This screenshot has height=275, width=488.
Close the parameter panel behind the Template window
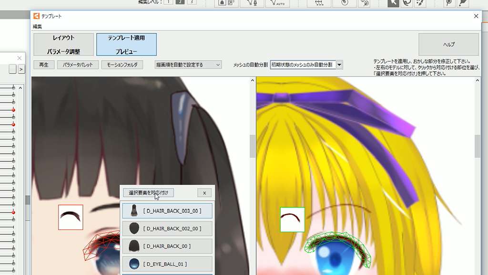click(19, 58)
